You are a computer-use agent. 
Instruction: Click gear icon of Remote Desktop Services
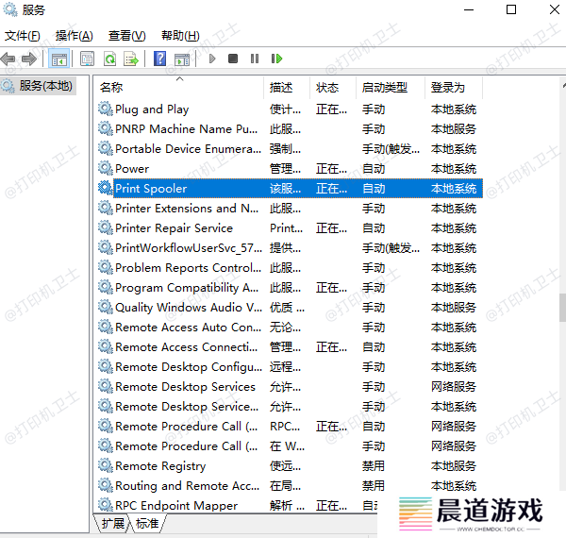click(x=106, y=386)
